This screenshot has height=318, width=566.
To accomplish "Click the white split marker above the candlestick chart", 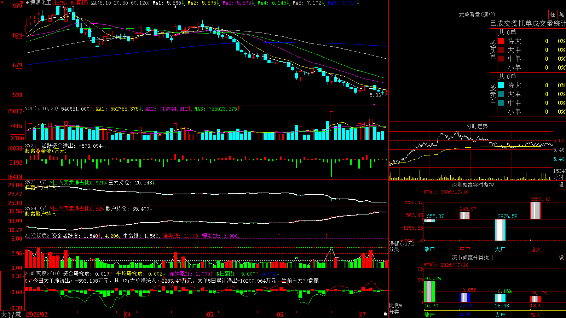I will point(175,7).
